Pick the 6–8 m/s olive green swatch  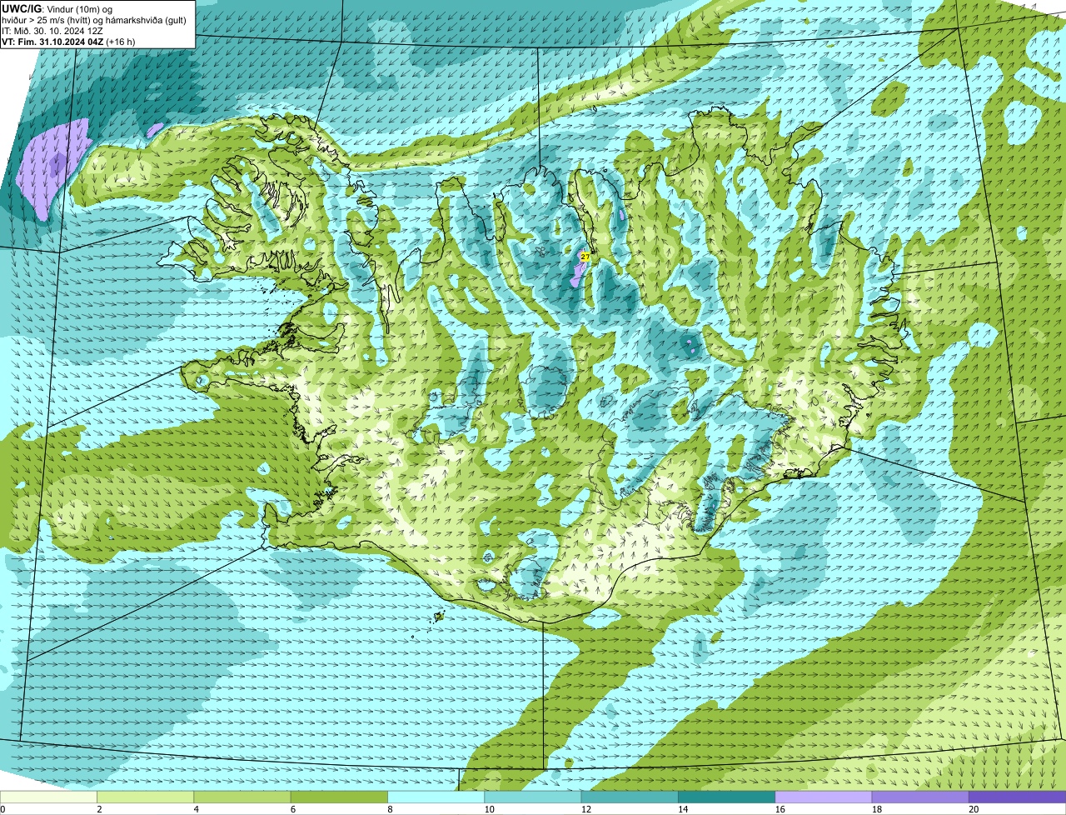coord(339,797)
